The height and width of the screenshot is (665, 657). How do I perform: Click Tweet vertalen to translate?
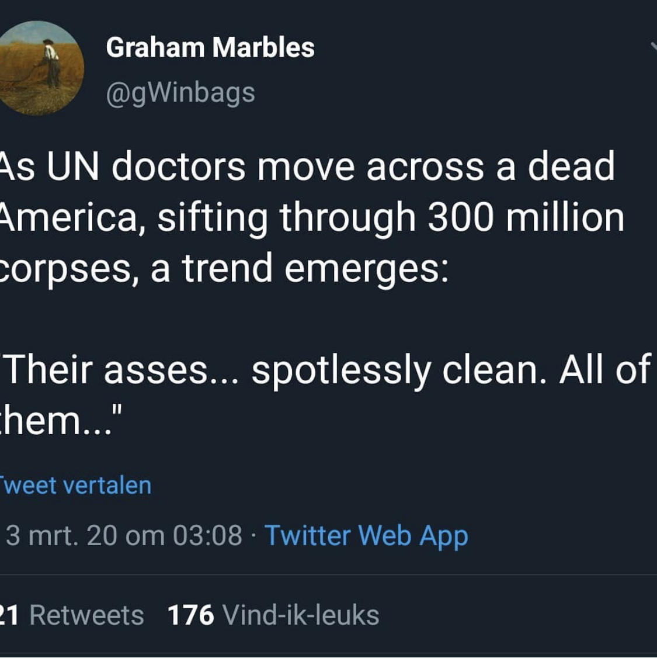pos(75,485)
